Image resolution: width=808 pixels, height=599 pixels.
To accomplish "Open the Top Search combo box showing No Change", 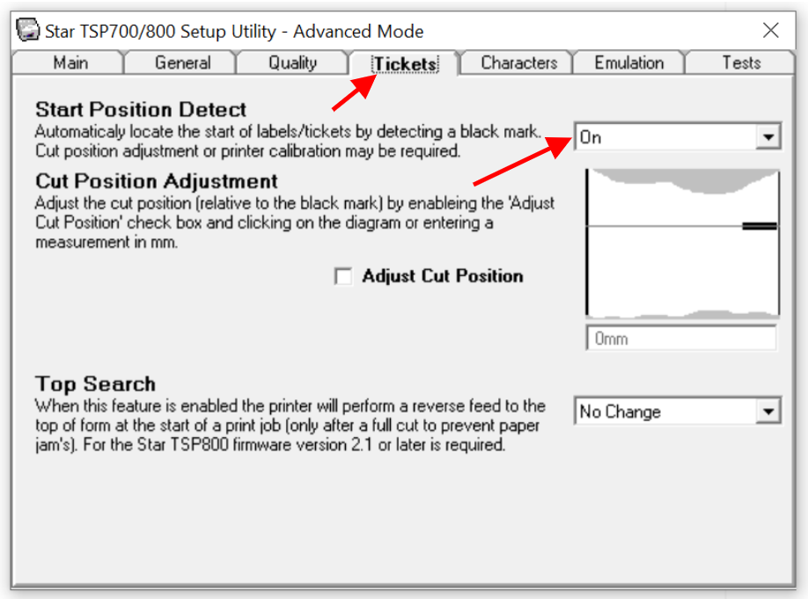I will pos(665,412).
